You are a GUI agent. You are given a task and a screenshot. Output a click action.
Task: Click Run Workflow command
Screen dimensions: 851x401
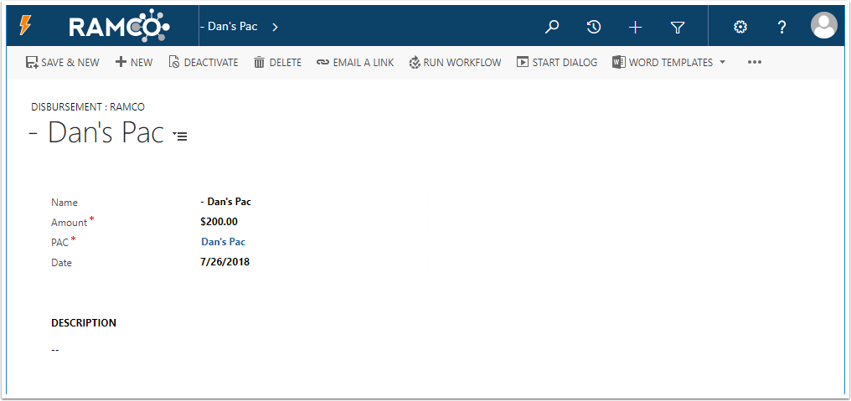point(456,63)
